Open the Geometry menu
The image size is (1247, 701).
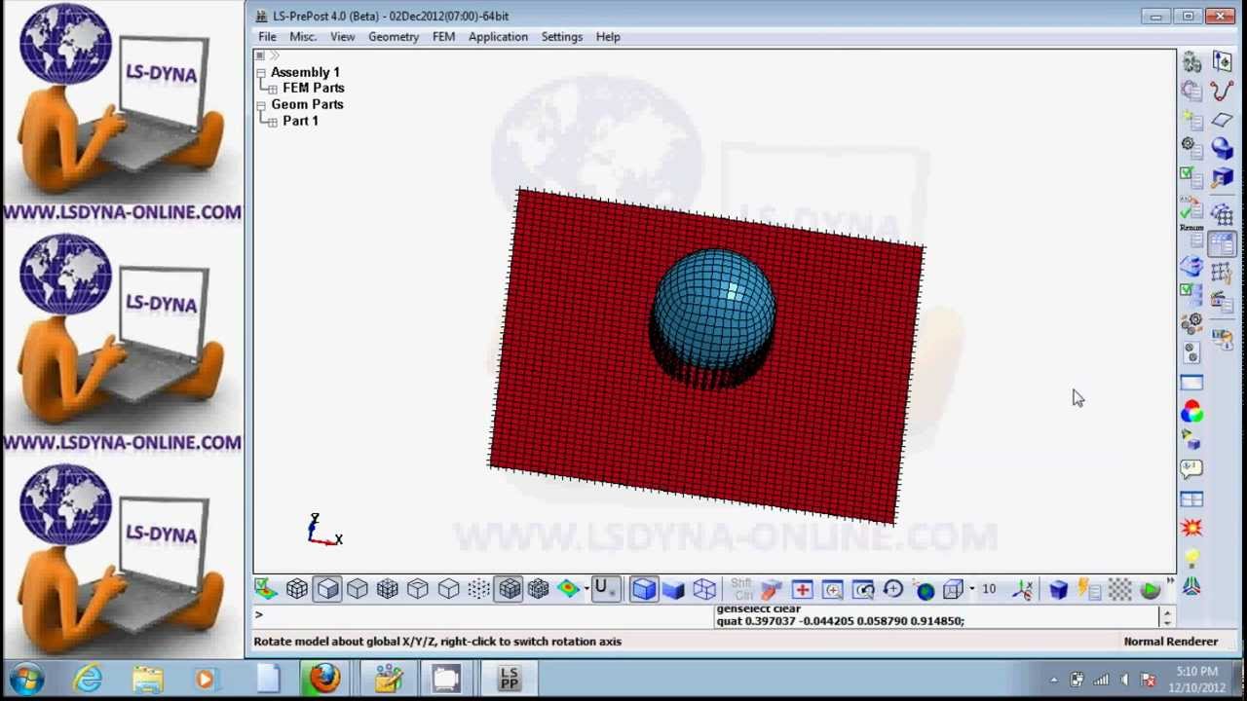394,37
